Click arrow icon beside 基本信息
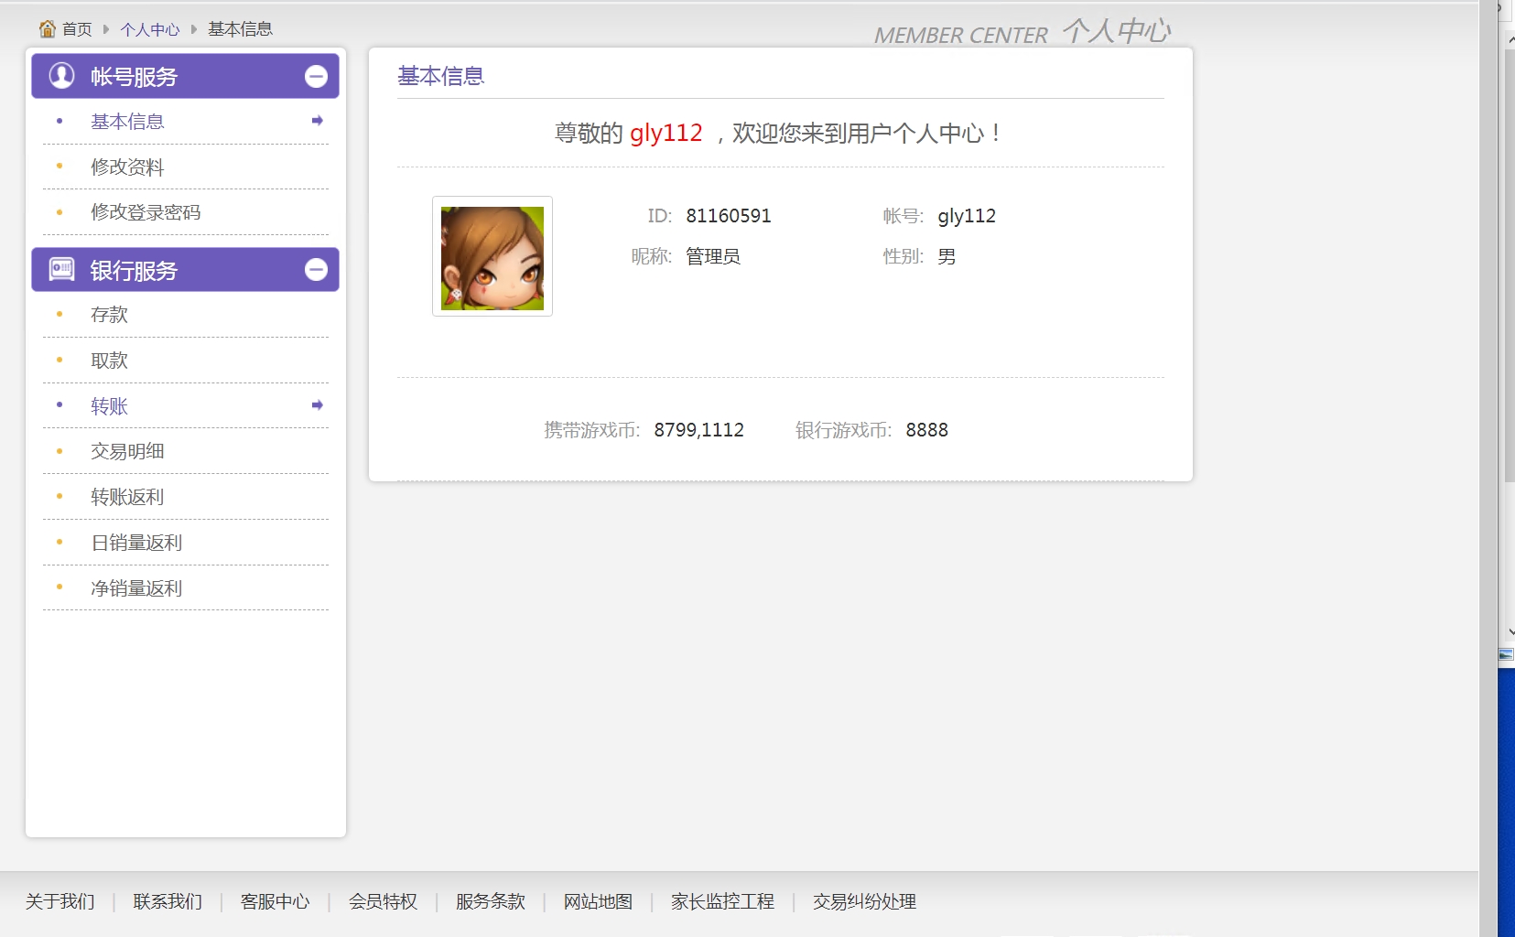 [x=317, y=121]
